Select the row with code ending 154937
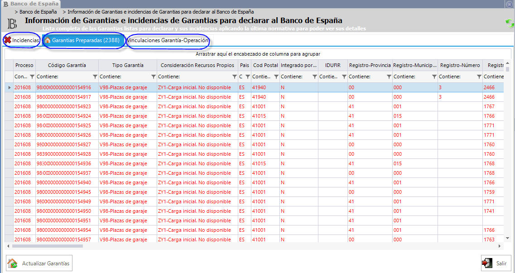Image resolution: width=515 pixels, height=273 pixels. click(x=254, y=173)
